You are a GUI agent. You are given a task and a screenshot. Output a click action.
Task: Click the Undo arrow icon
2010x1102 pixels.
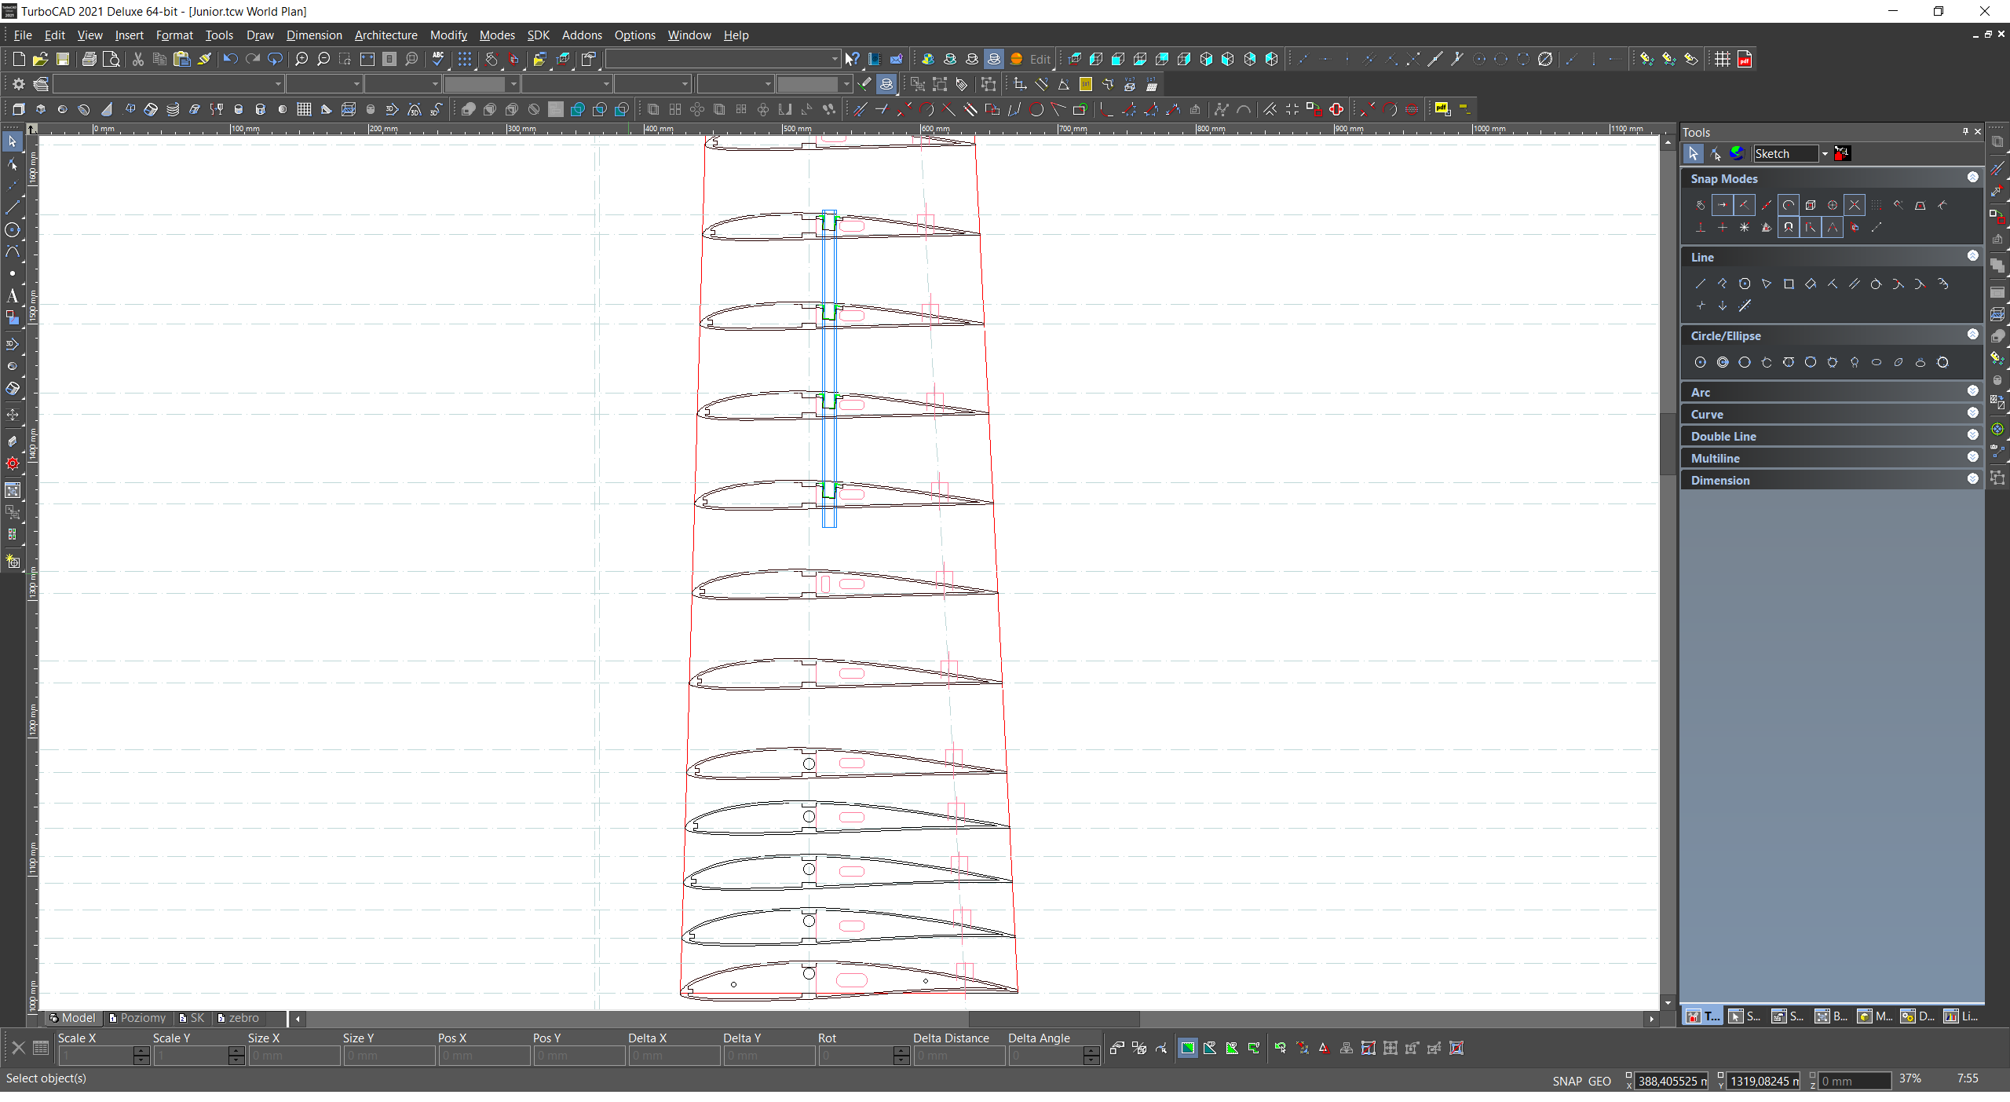point(230,59)
